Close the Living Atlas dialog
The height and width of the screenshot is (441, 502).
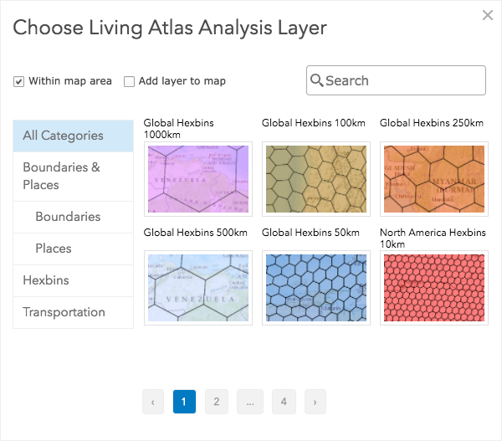pos(487,14)
